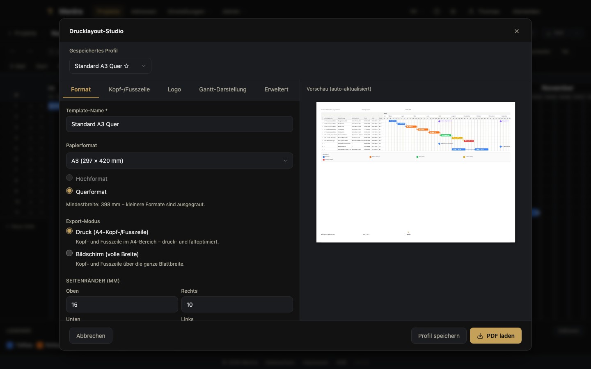Click the Profil speichern button

pos(439,336)
